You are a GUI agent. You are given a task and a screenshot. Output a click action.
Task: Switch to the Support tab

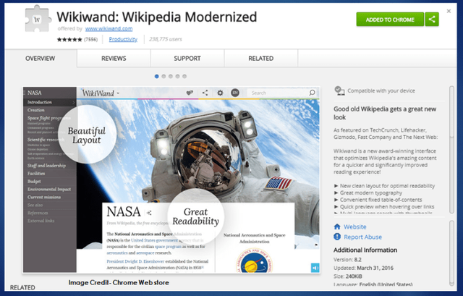pos(187,59)
